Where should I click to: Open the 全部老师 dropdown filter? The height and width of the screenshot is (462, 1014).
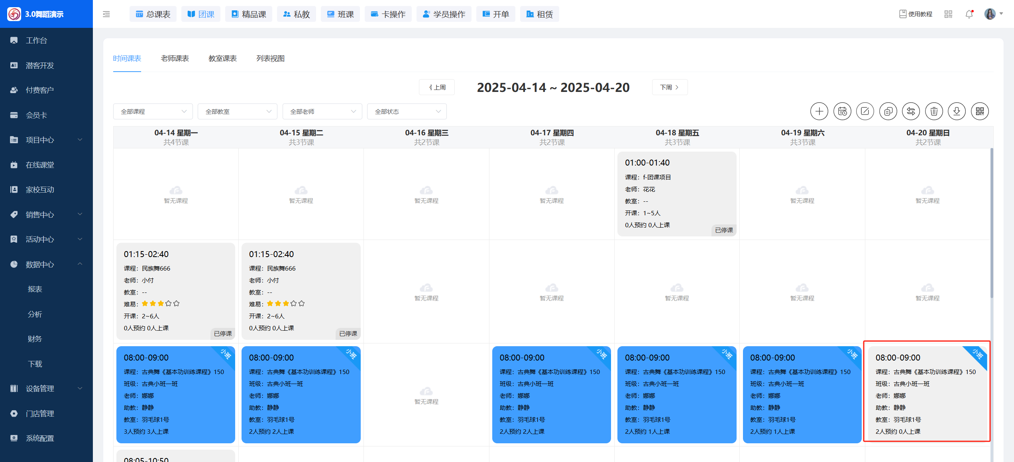coord(322,111)
